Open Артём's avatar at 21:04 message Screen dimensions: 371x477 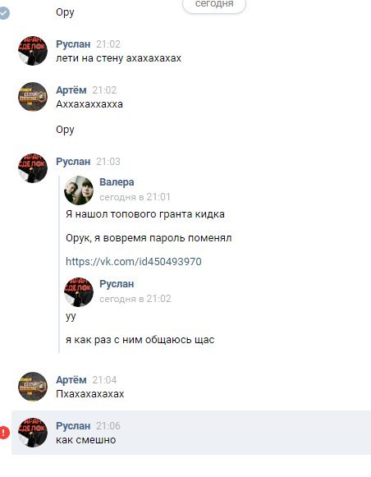(x=33, y=387)
